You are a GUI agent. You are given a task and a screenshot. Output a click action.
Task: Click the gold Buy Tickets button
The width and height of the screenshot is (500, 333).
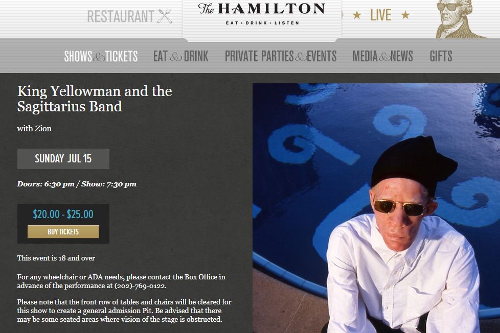(63, 232)
